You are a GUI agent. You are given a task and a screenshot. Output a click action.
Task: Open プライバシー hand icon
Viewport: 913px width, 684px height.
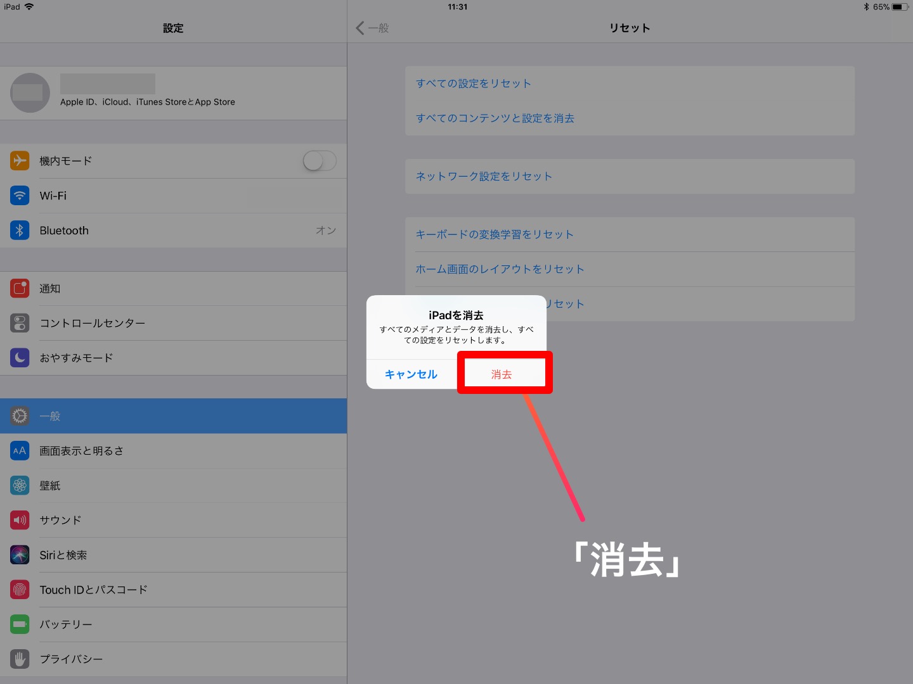20,659
